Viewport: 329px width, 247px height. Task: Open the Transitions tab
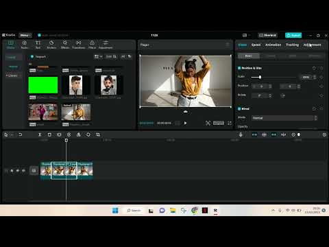point(79,45)
